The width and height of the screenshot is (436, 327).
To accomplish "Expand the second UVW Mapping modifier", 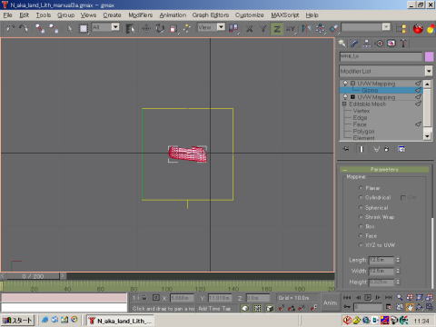I will [352, 97].
